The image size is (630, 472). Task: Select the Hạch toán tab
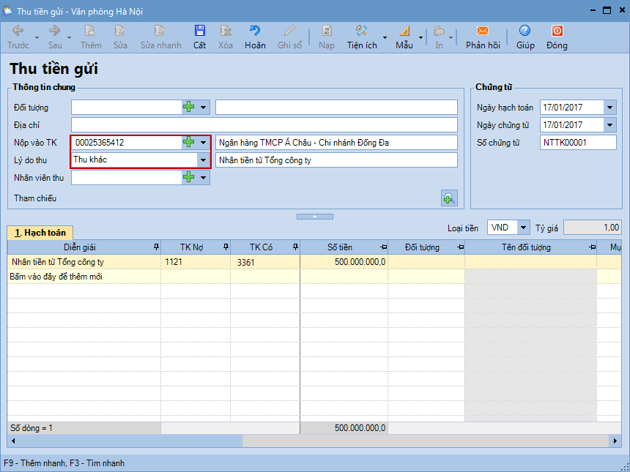tap(40, 233)
